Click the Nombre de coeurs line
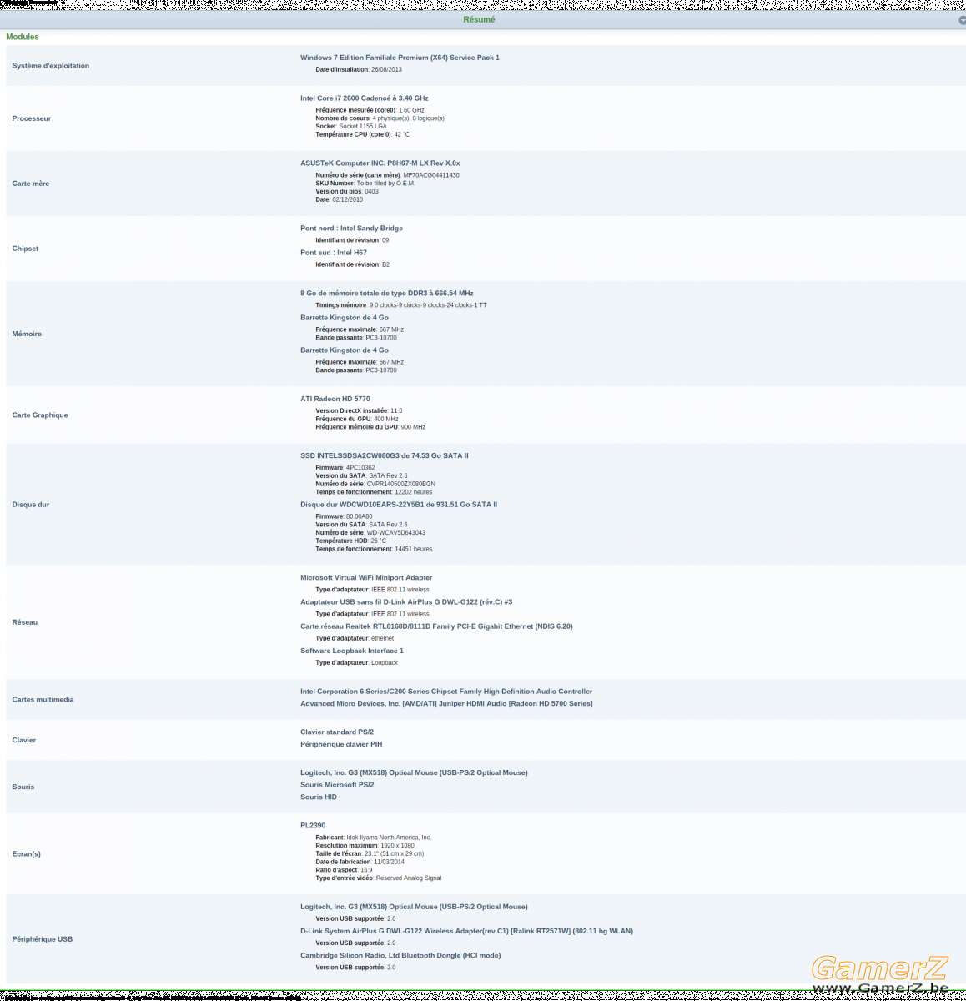 pyautogui.click(x=380, y=118)
